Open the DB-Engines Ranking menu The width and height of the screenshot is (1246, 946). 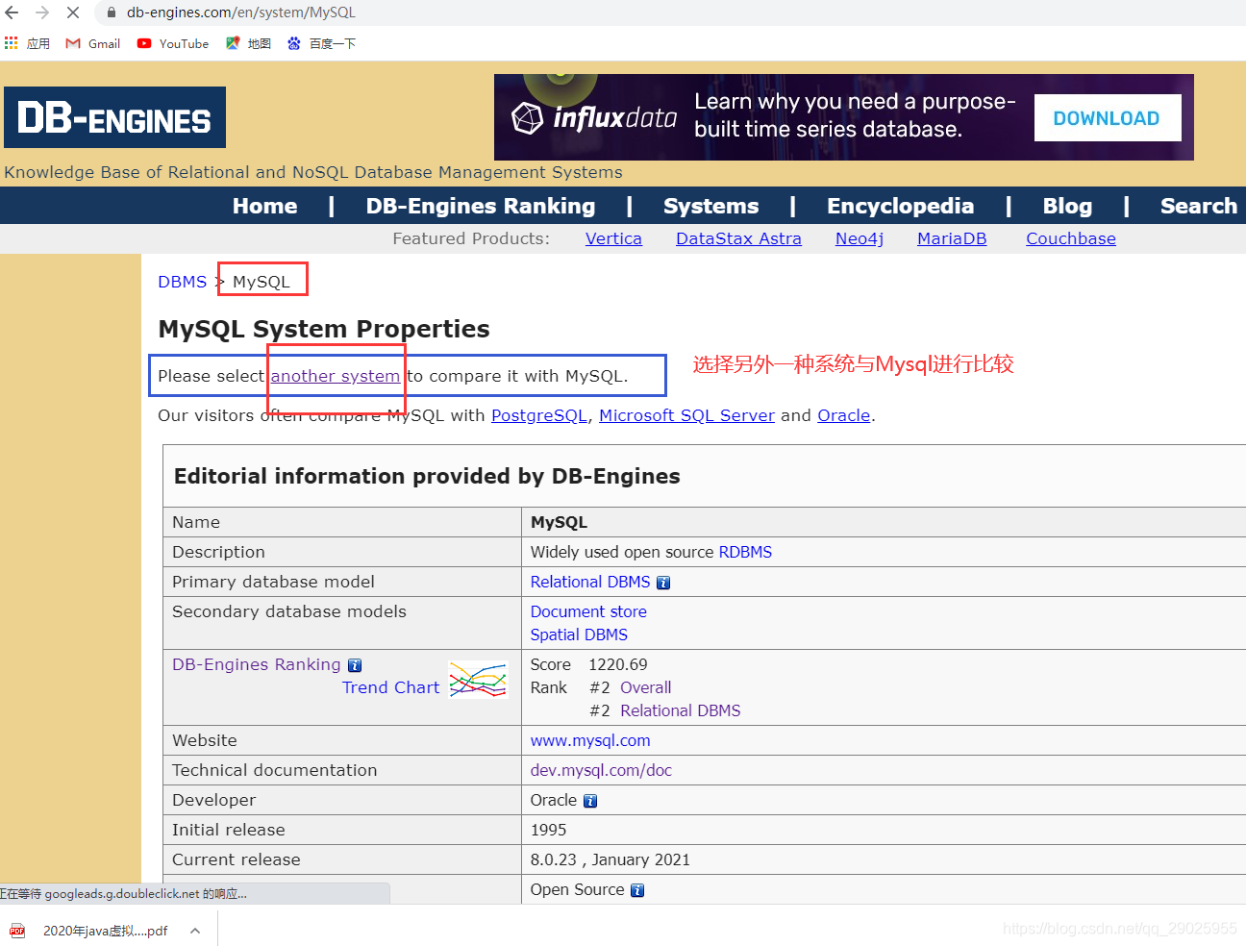481,206
